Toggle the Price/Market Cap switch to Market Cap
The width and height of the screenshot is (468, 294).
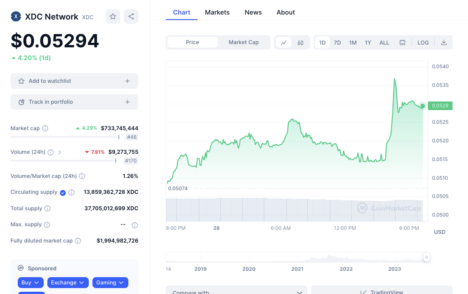244,42
